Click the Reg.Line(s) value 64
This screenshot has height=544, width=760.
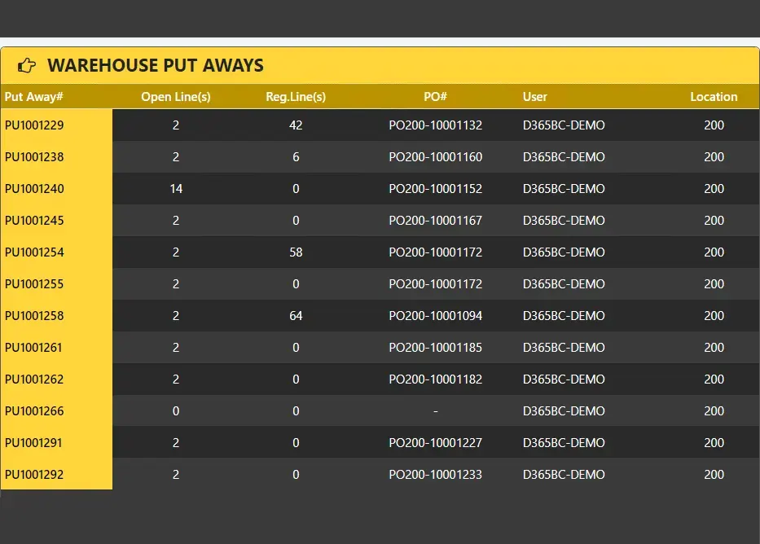point(296,316)
